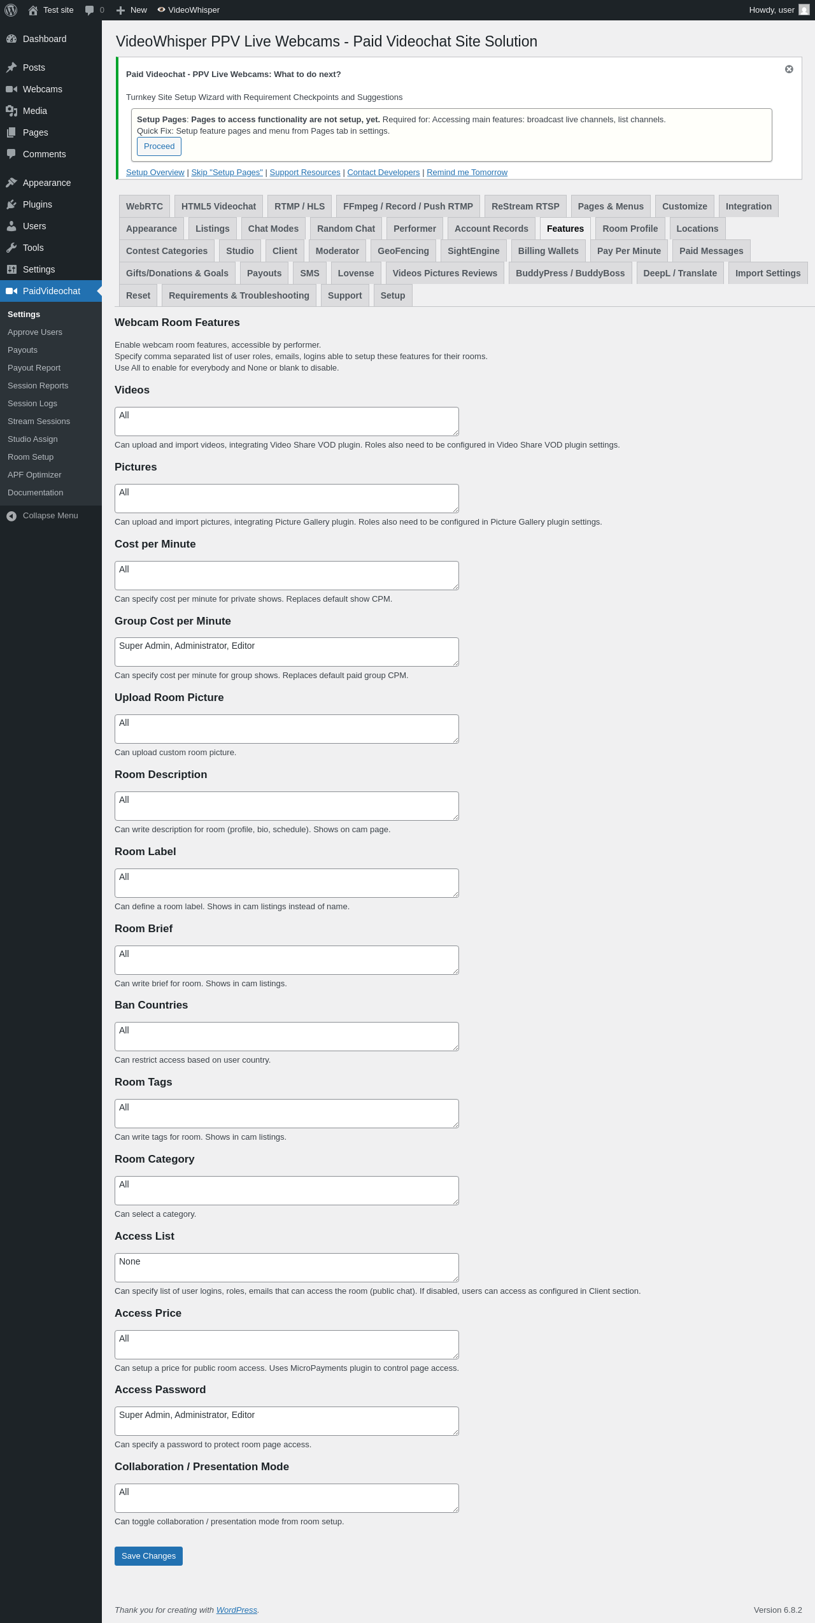Click Skip "Setup Pages" link
This screenshot has height=1623, width=815.
pos(227,173)
